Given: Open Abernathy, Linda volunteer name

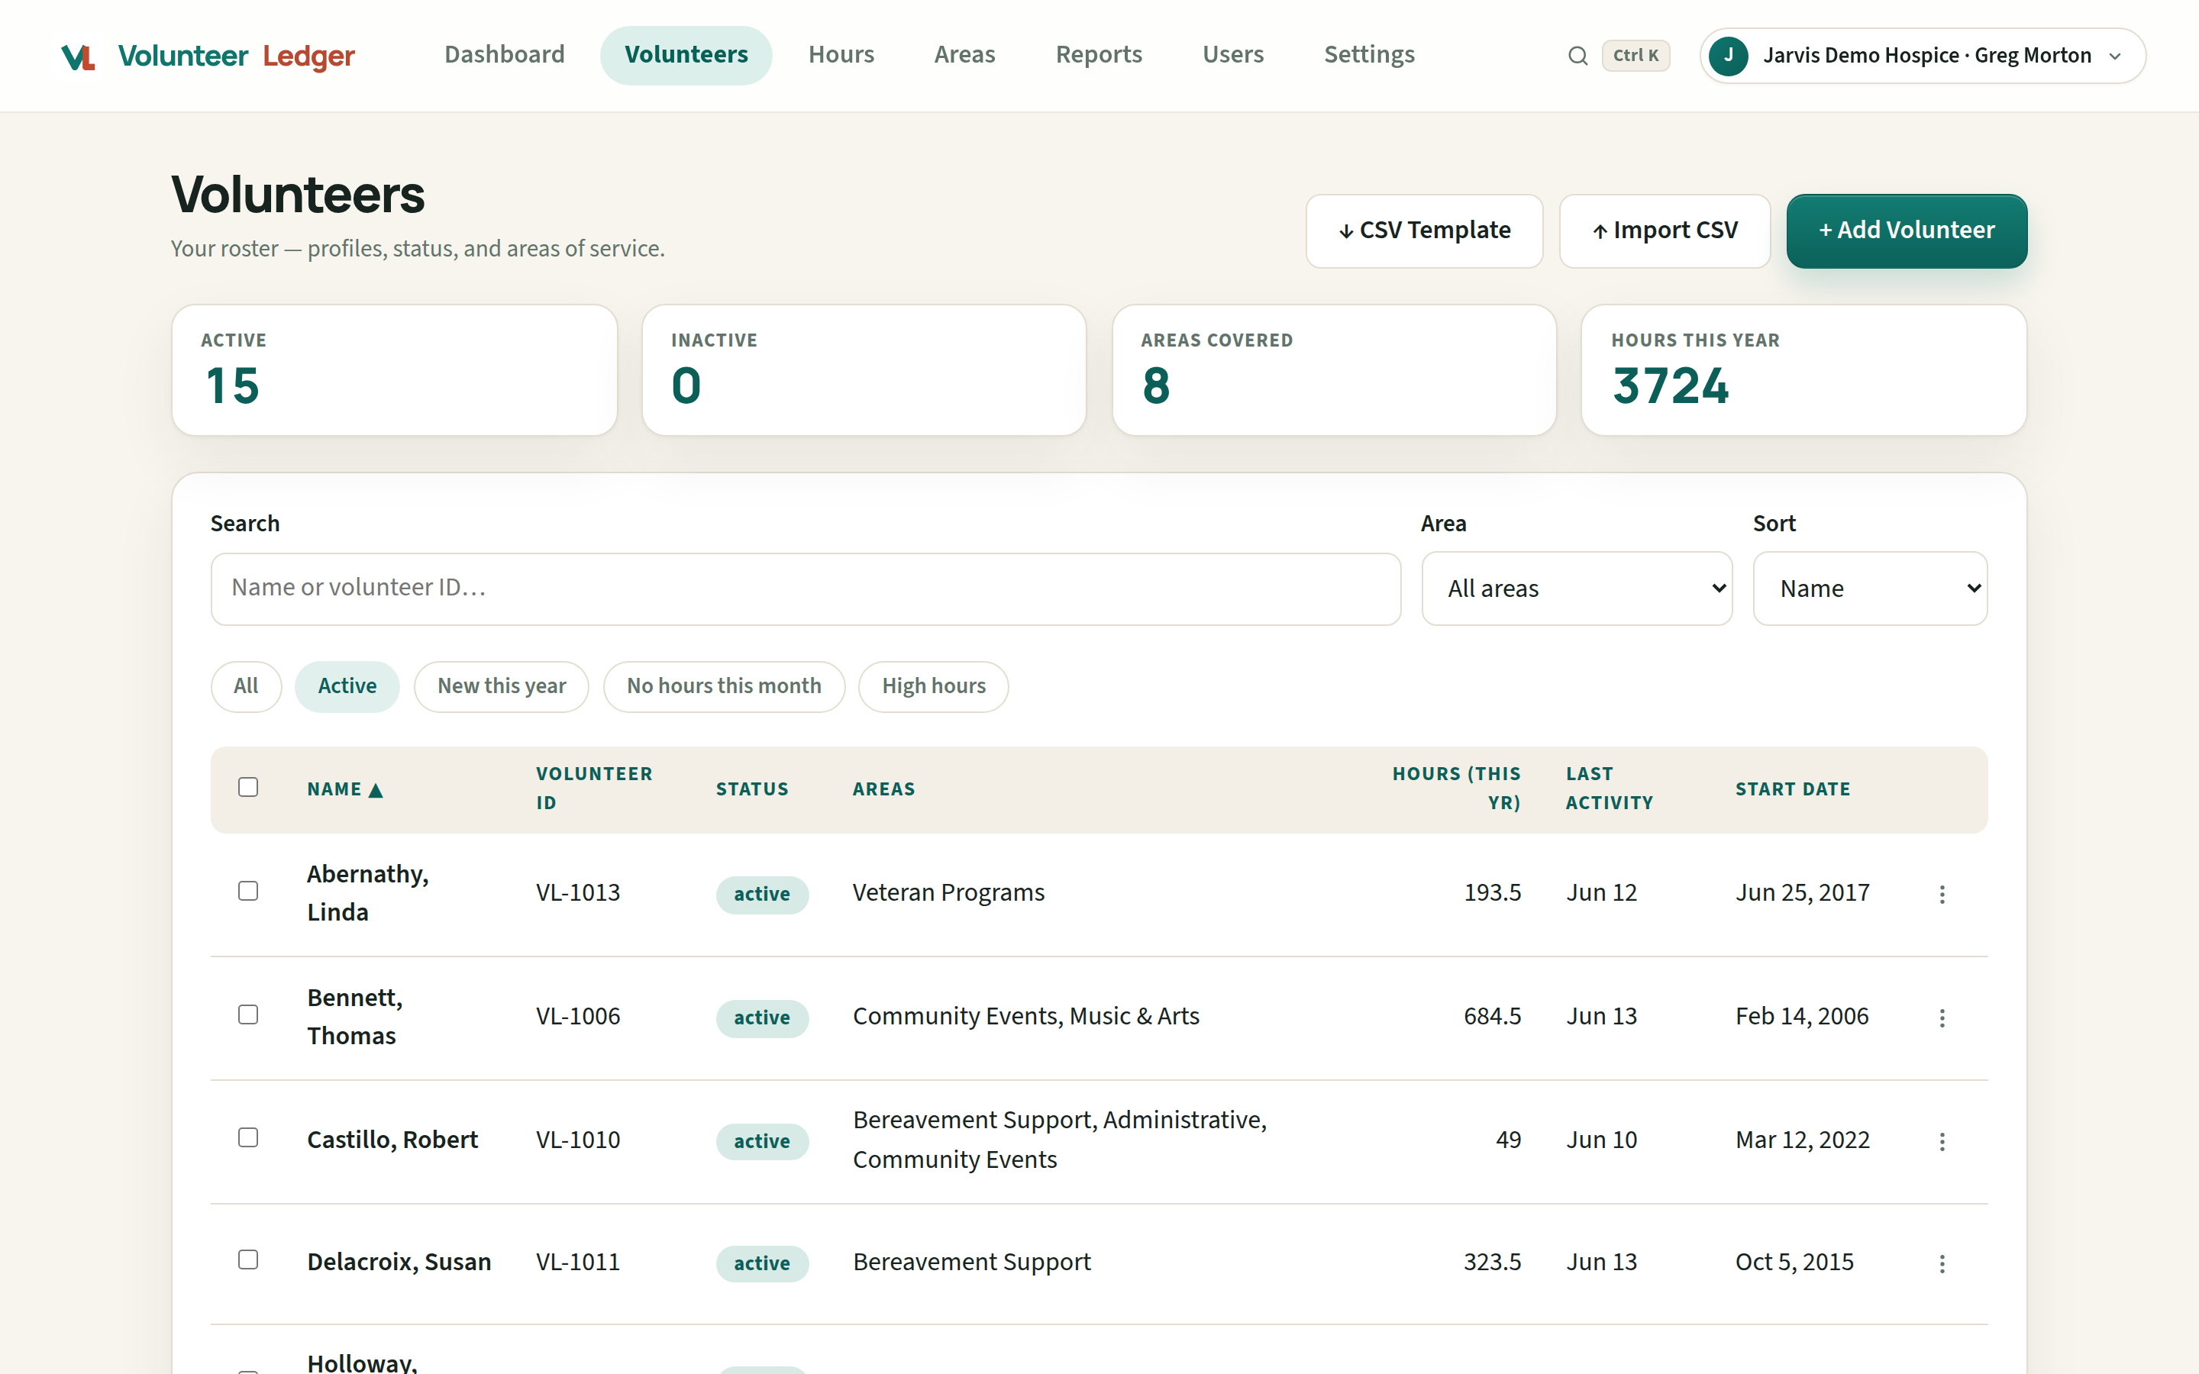Looking at the screenshot, I should tap(368, 892).
